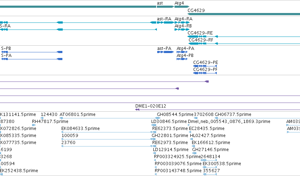The height and width of the screenshot is (176, 300).
Task: Click protein Atg4-PA
Action: (x=185, y=48)
